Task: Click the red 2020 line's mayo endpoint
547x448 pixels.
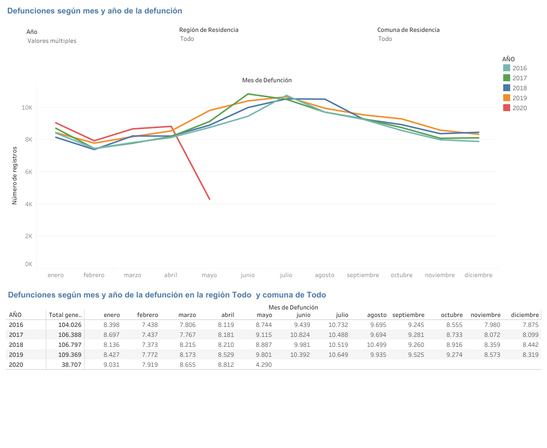Action: 210,199
